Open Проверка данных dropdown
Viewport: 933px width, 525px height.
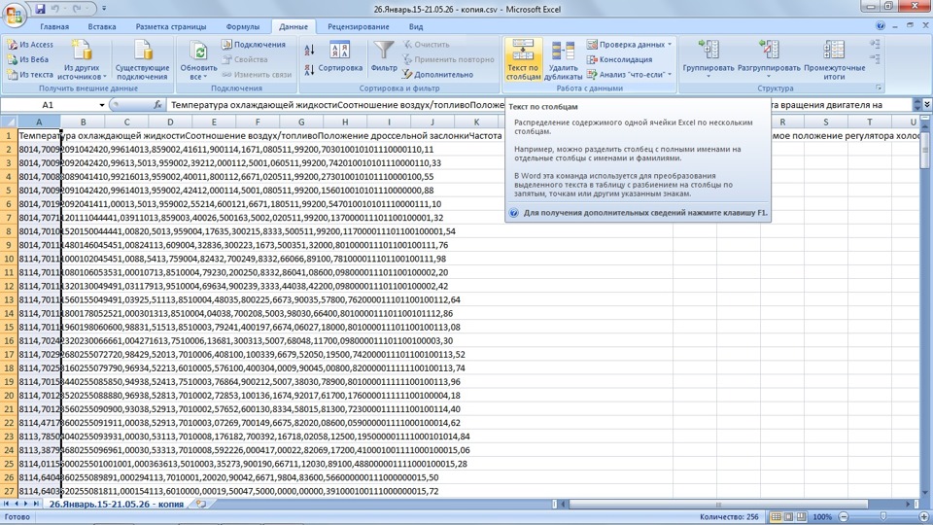(670, 45)
